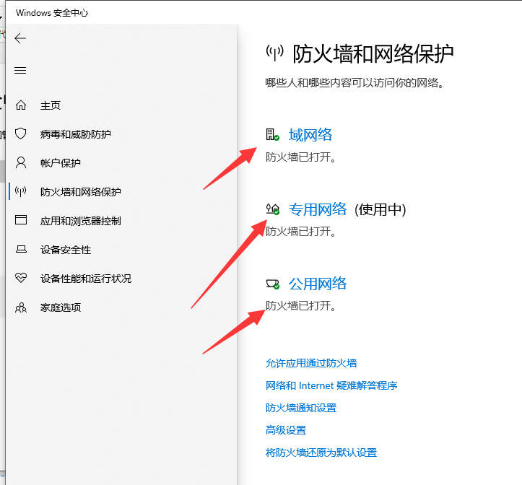Viewport: 522px width, 485px height.
Task: Click the device performance heart icon
Action: point(21,279)
